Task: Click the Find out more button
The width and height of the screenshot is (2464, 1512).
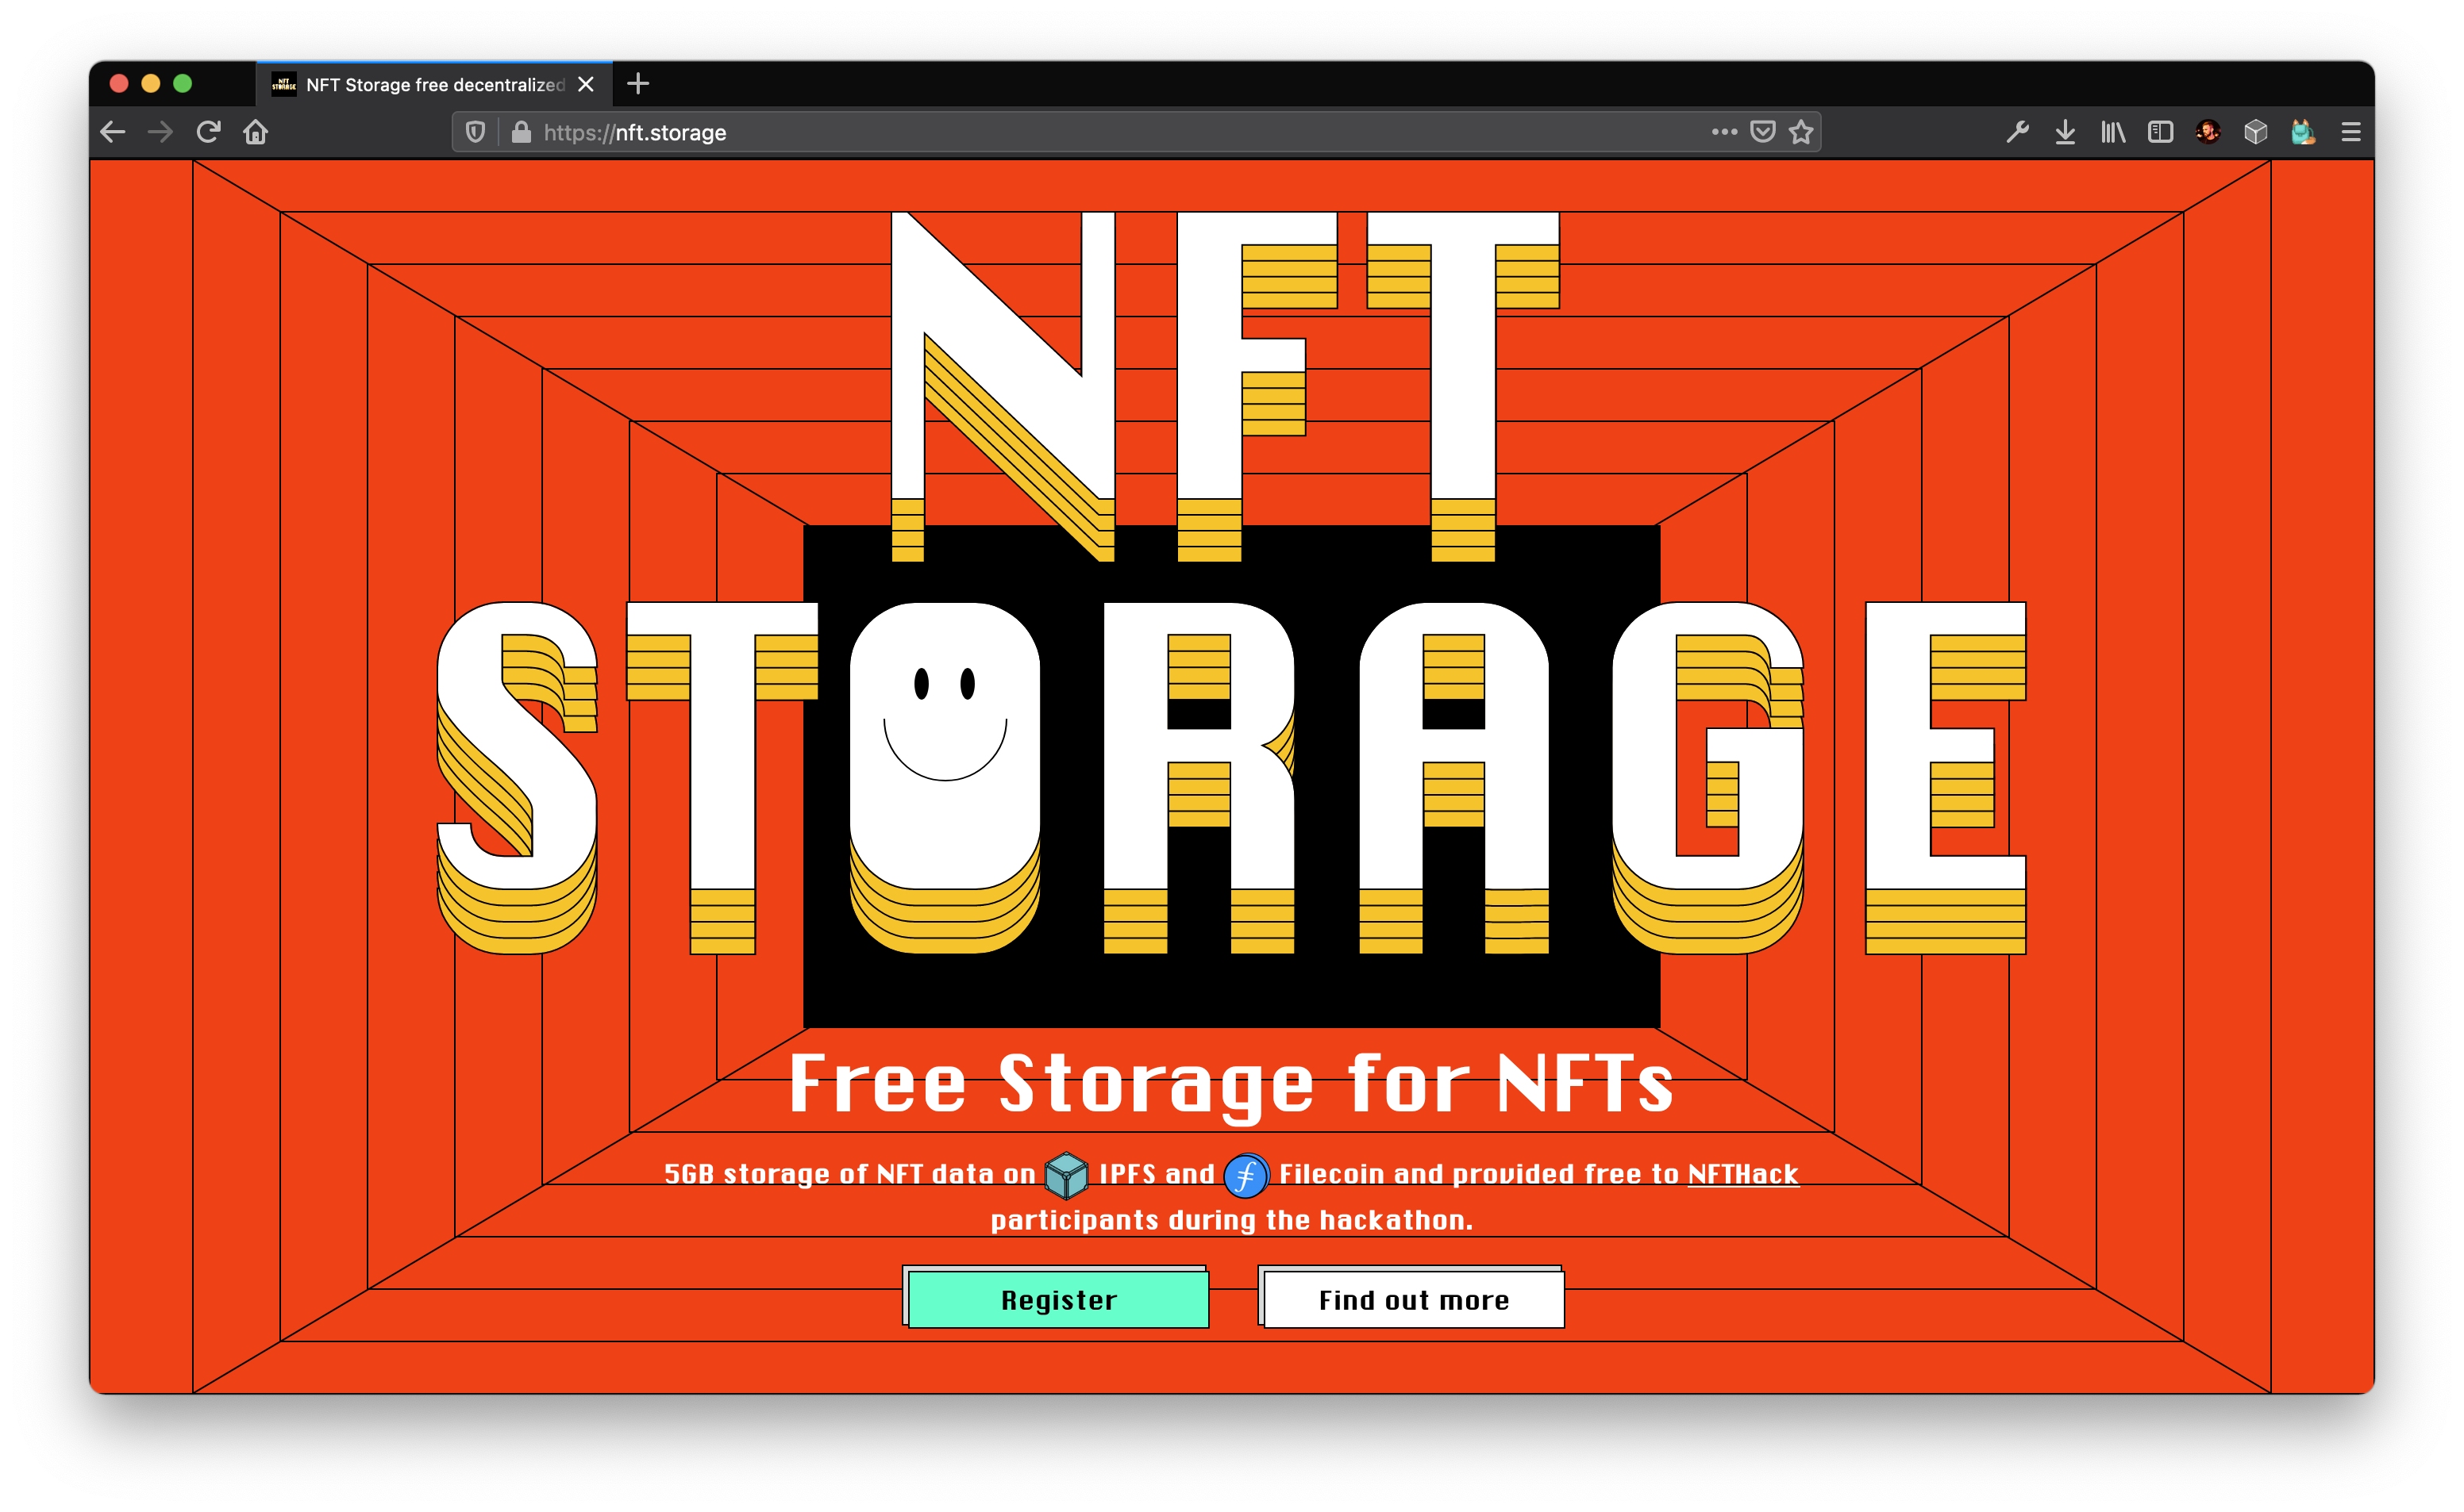Action: pyautogui.click(x=1412, y=1299)
